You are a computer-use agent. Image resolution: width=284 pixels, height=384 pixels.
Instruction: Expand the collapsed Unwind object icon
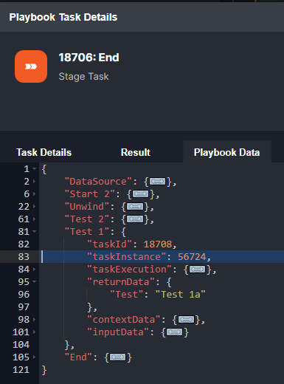135,207
